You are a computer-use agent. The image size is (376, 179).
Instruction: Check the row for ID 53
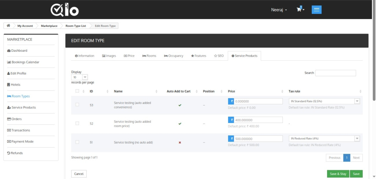(x=77, y=105)
